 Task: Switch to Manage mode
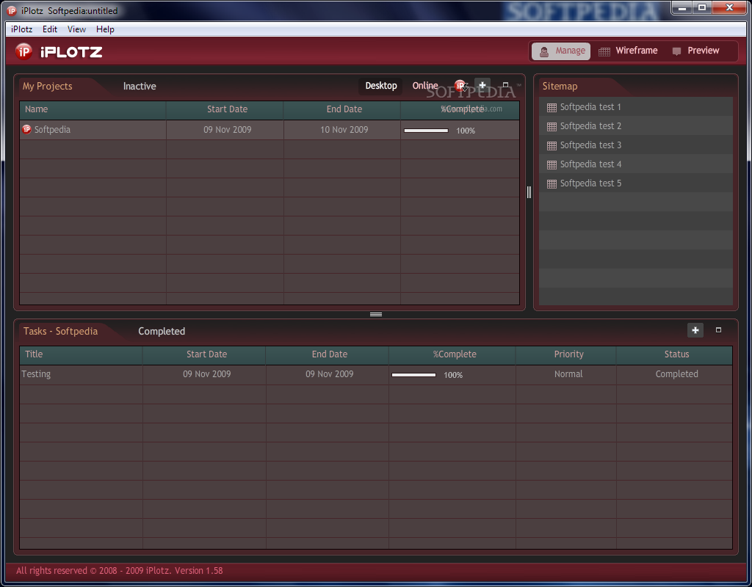coord(561,51)
